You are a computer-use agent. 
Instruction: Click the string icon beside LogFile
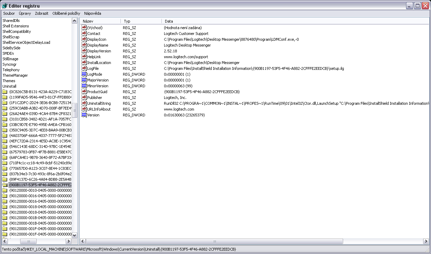84,68
